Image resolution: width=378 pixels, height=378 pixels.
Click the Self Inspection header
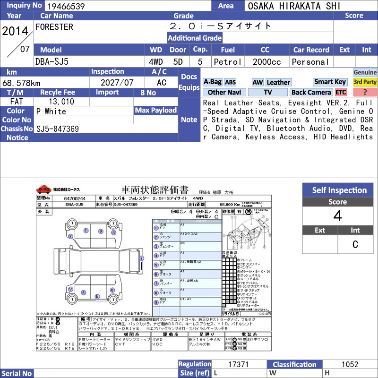(x=338, y=190)
